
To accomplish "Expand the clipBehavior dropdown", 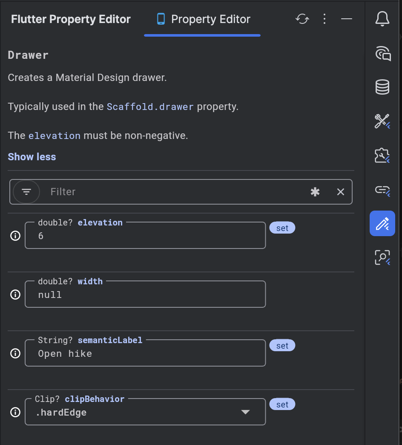I will click(x=246, y=412).
